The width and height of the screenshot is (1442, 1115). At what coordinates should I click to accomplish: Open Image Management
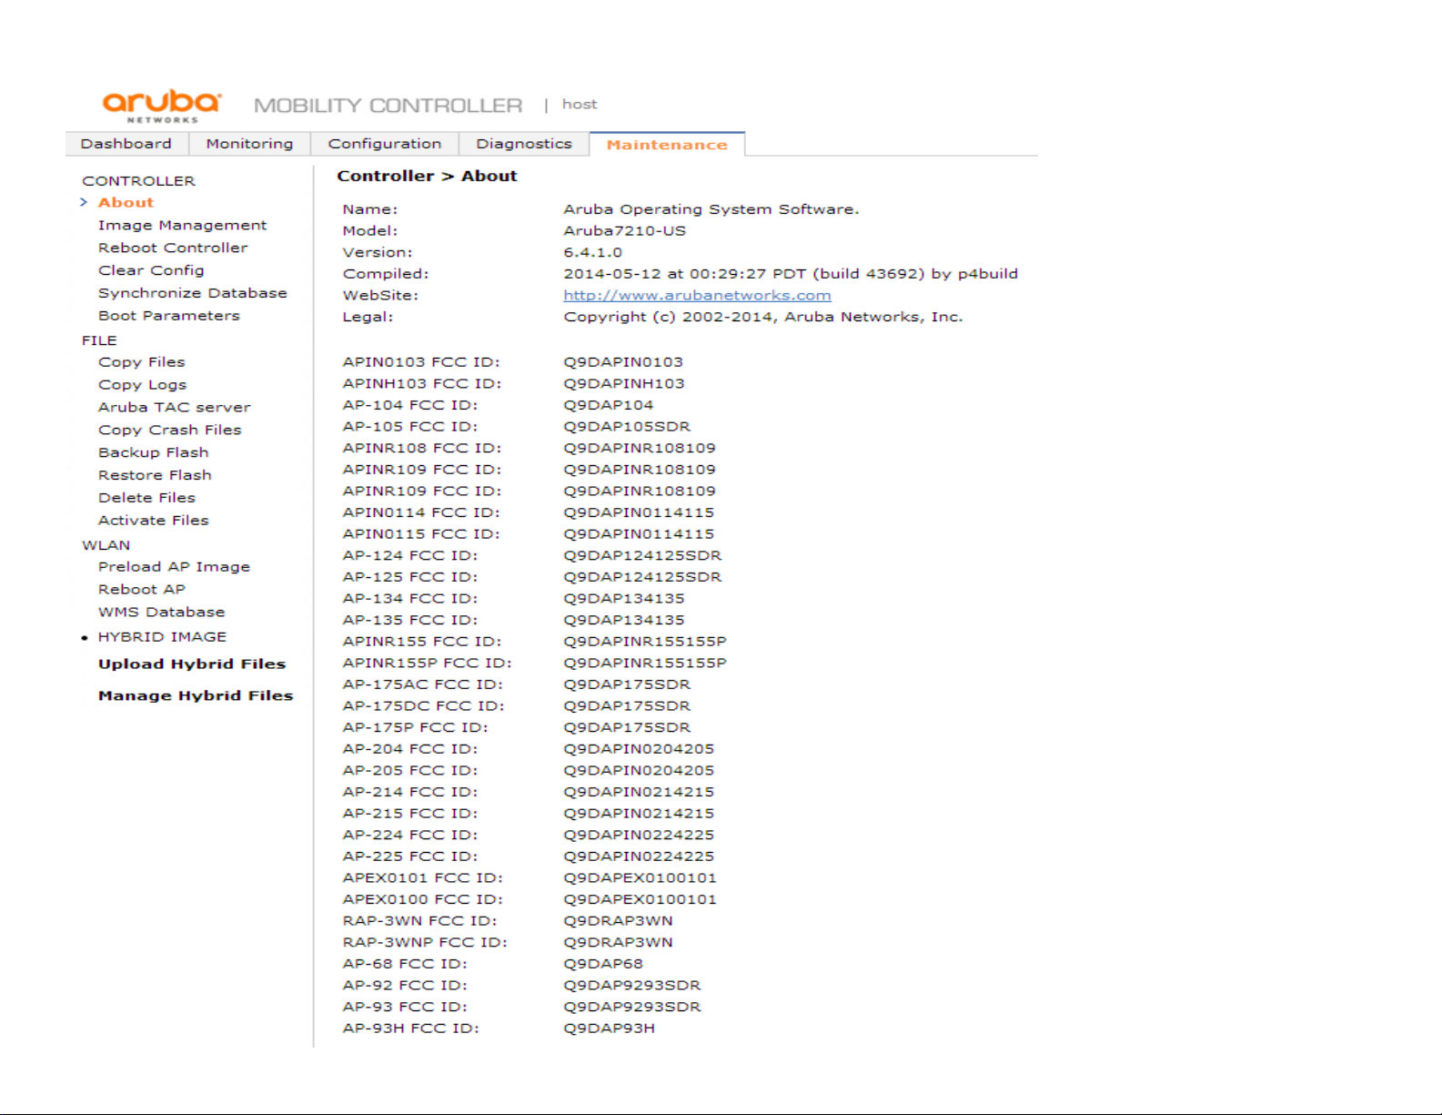point(182,226)
